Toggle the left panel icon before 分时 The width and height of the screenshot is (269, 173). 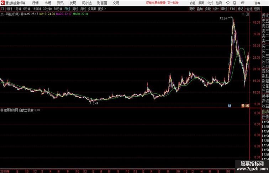tap(2, 9)
